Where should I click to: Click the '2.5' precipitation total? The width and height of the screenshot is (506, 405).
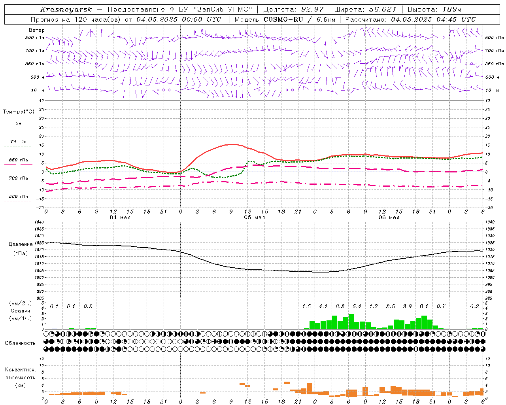(x=391, y=307)
